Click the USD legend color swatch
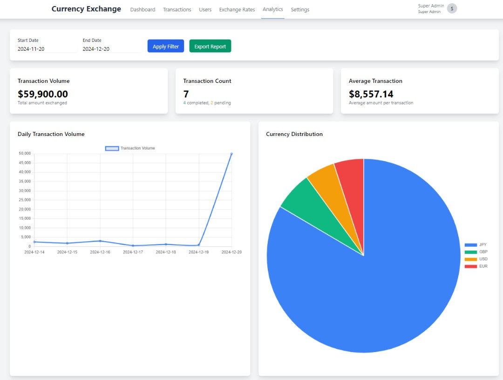Screen dimensions: 503x380 coord(471,259)
